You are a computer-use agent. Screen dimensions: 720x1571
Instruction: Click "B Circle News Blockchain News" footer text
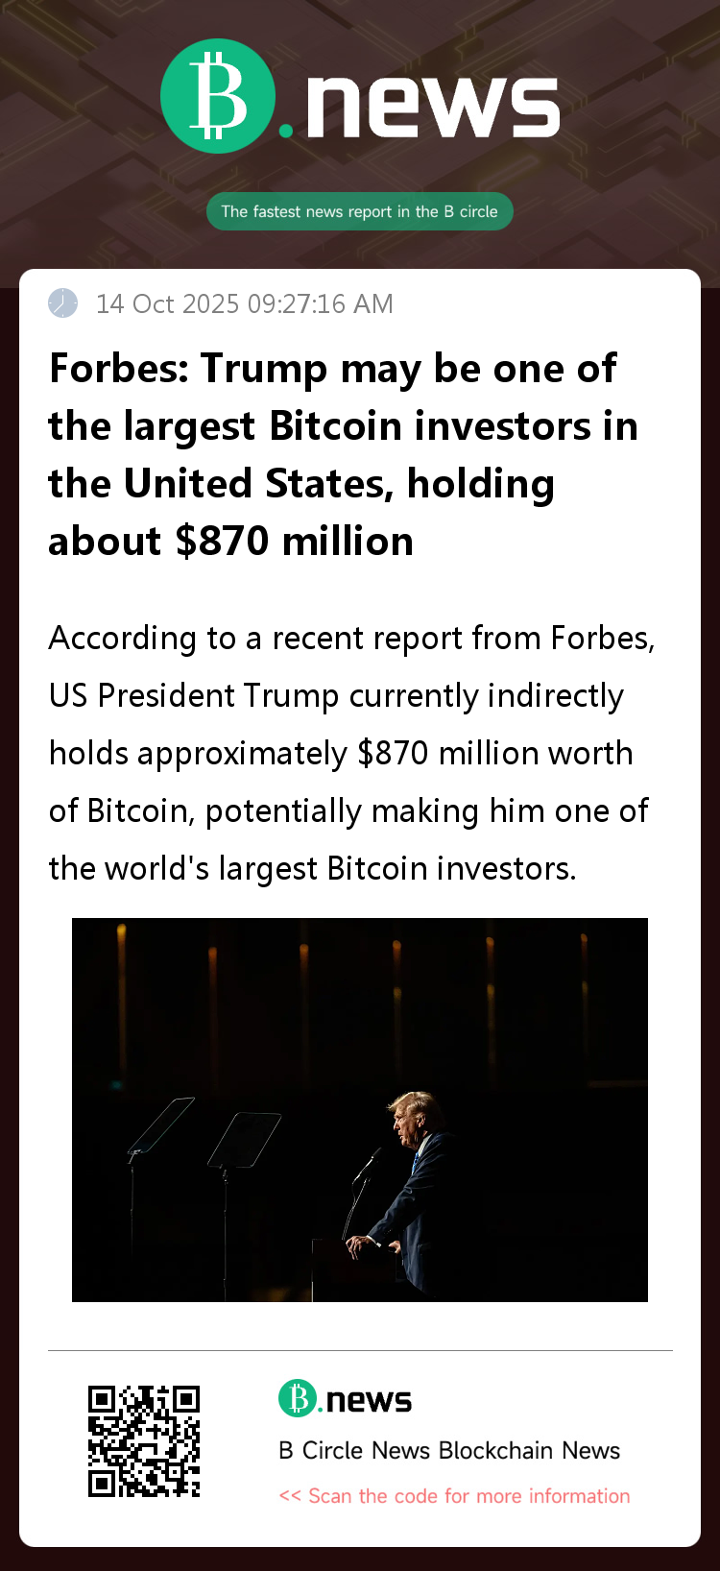coord(449,1450)
